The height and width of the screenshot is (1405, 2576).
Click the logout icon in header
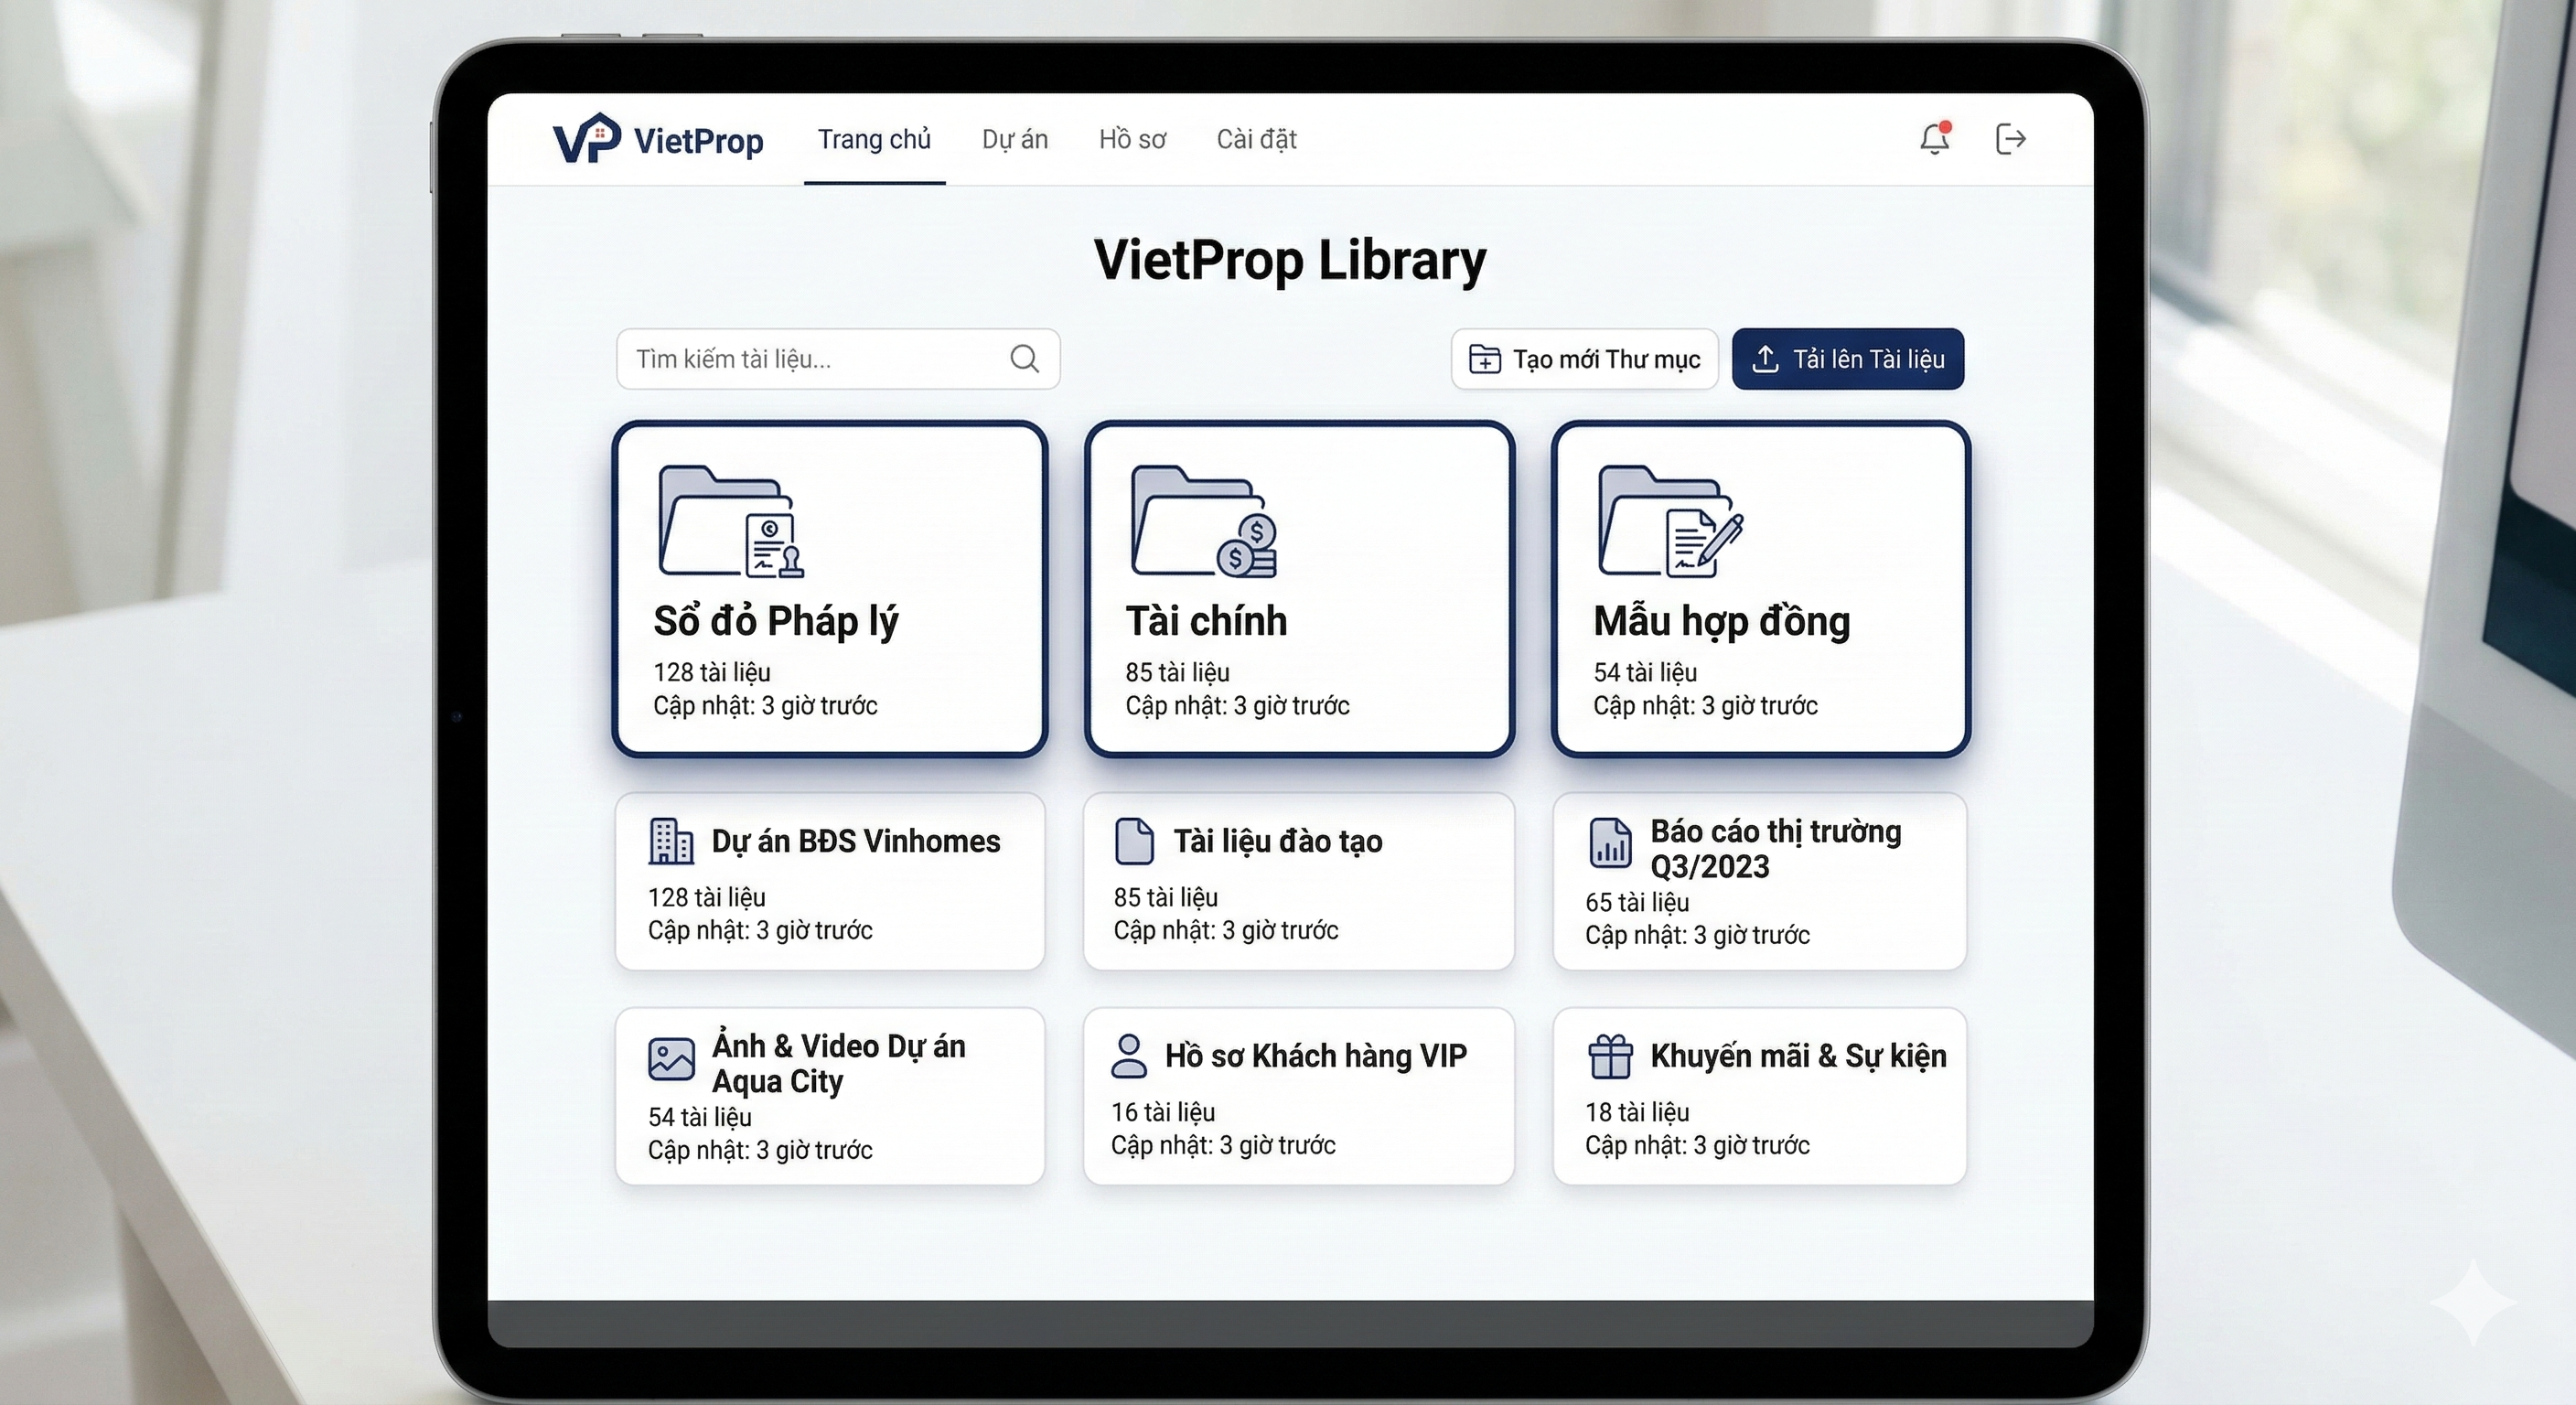pyautogui.click(x=2010, y=139)
